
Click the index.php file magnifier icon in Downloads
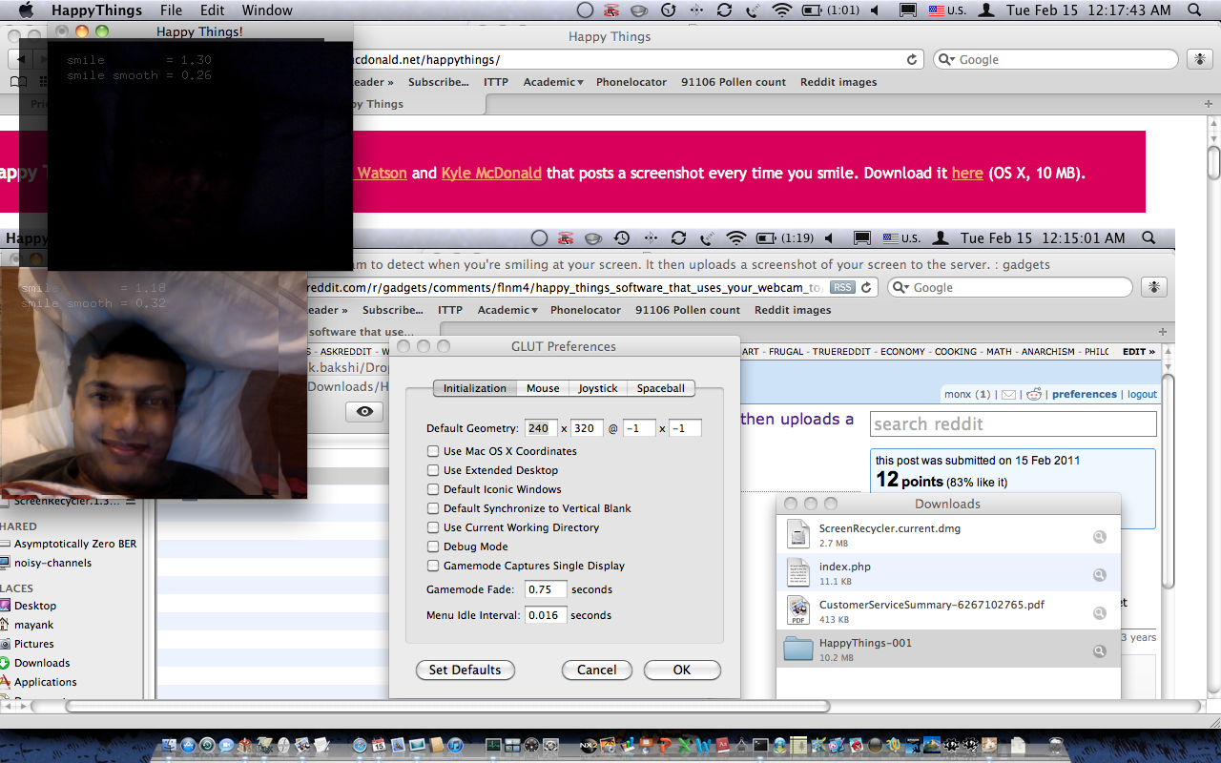(x=1099, y=575)
